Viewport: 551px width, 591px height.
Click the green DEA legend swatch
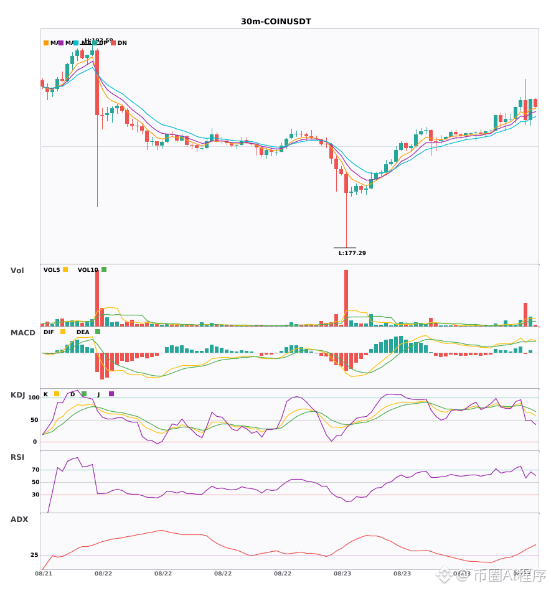(98, 332)
